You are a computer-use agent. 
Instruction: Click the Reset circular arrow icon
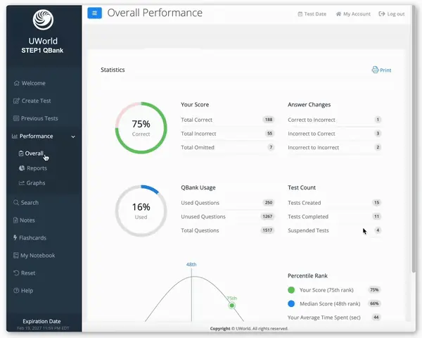[16, 273]
